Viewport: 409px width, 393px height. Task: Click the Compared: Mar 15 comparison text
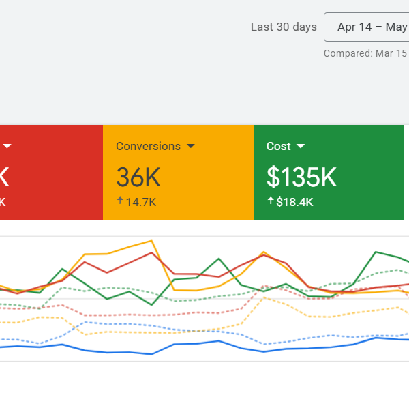coord(365,53)
